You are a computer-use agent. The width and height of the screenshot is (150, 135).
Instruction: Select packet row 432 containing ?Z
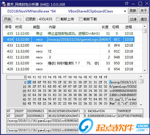[x=69, y=51]
